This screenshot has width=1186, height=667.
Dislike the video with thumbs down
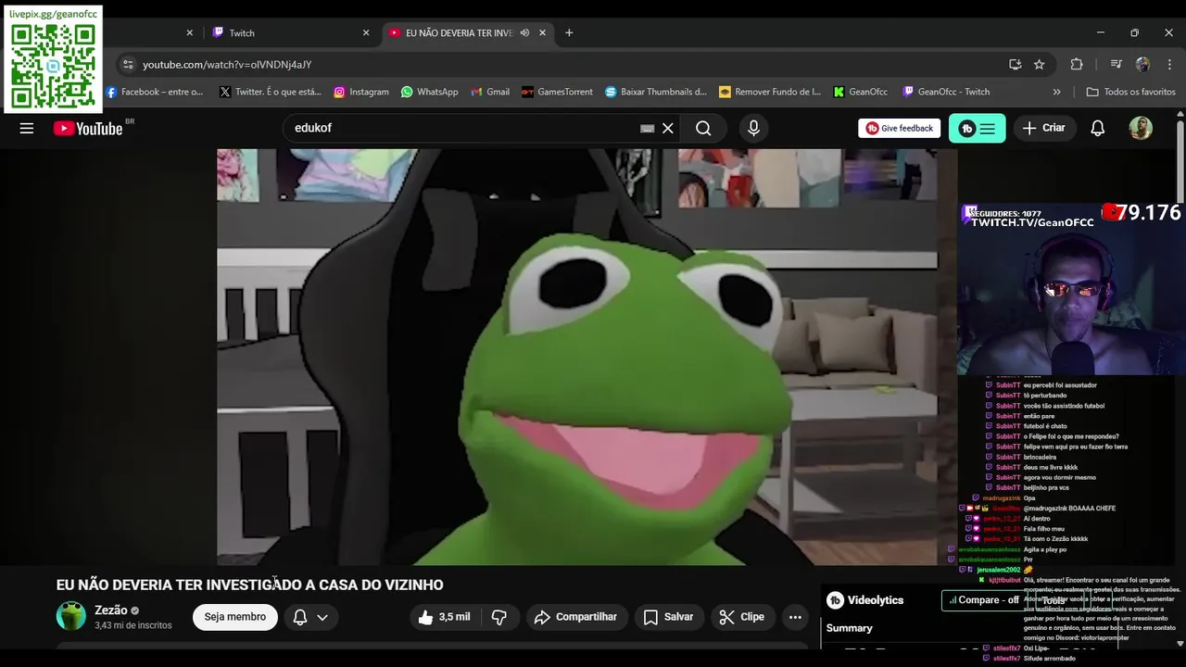click(499, 617)
